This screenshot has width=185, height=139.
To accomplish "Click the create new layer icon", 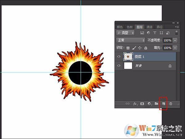I will point(163,104).
